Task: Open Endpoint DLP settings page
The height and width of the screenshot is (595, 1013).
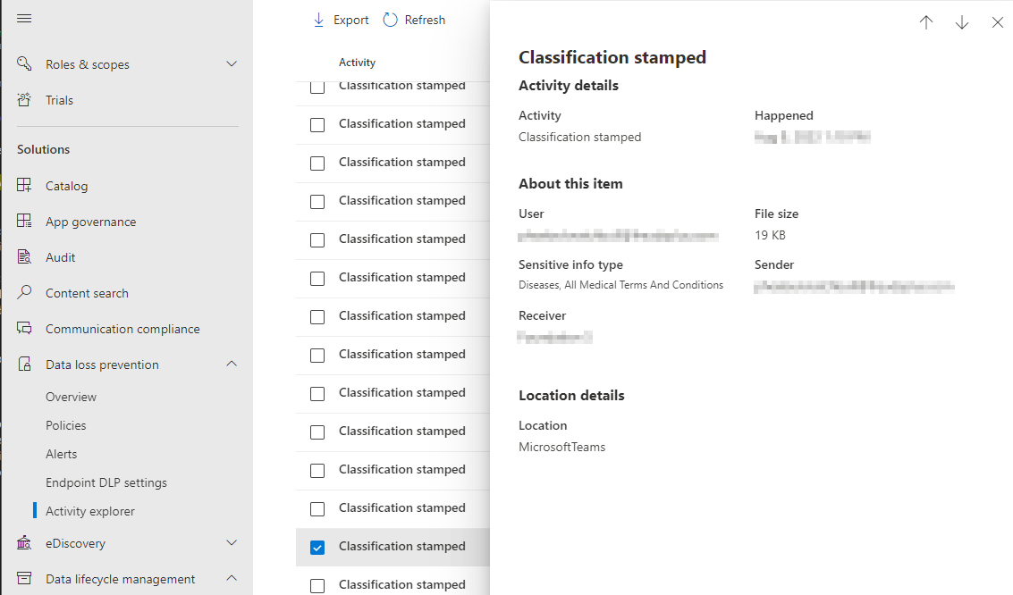Action: click(106, 482)
